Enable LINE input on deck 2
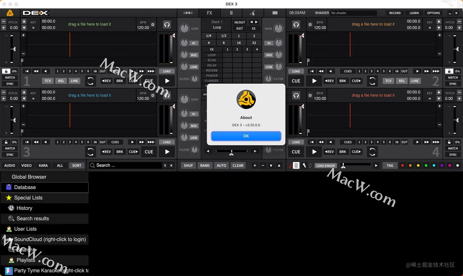Viewport: 463px width, 276px height. pos(415,81)
